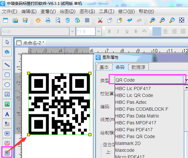Choose the text A tool
The height and width of the screenshot is (158, 188).
pos(7,114)
